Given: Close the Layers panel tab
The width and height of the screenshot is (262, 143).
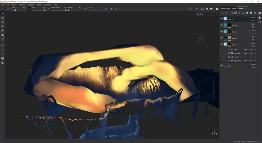Looking at the screenshot, I should point(246,9).
